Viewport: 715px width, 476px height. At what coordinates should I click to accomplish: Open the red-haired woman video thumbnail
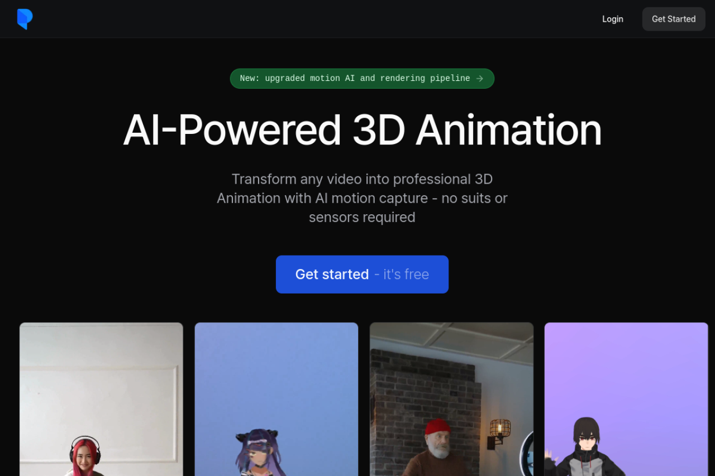[101, 399]
